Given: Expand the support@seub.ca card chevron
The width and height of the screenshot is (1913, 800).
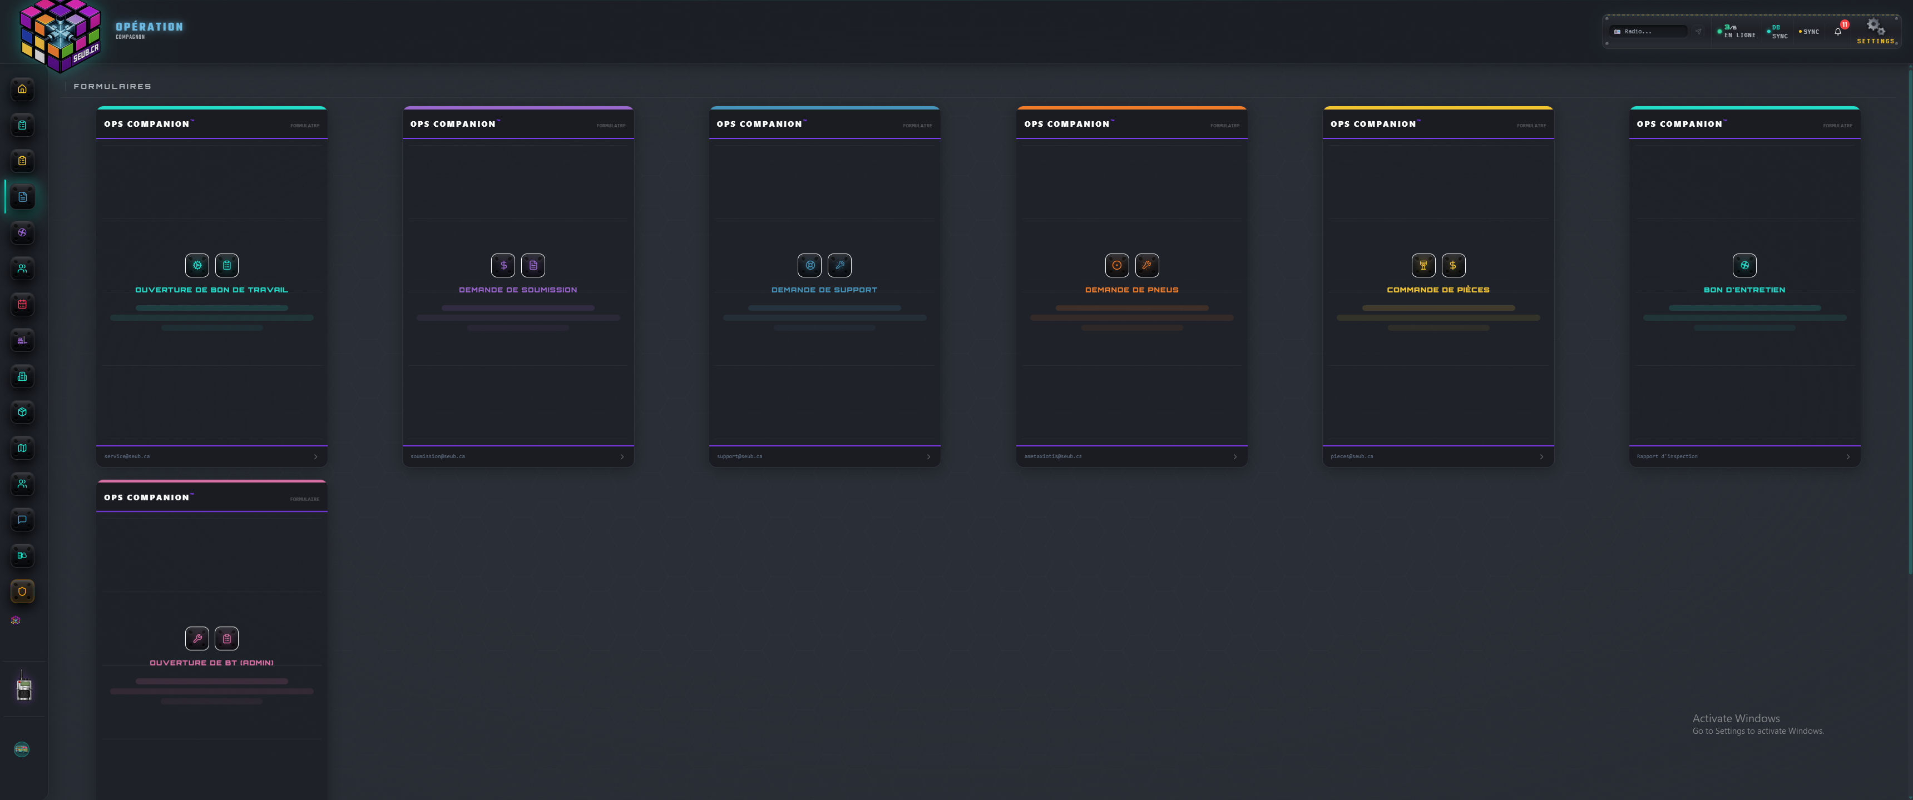Looking at the screenshot, I should click(928, 456).
